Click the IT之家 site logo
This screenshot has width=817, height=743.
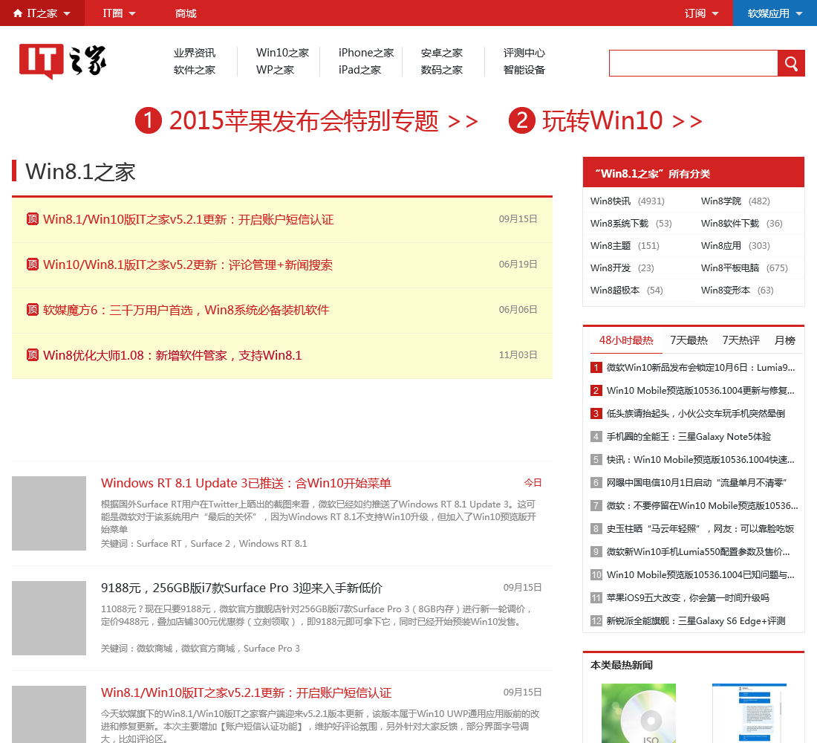pos(62,61)
